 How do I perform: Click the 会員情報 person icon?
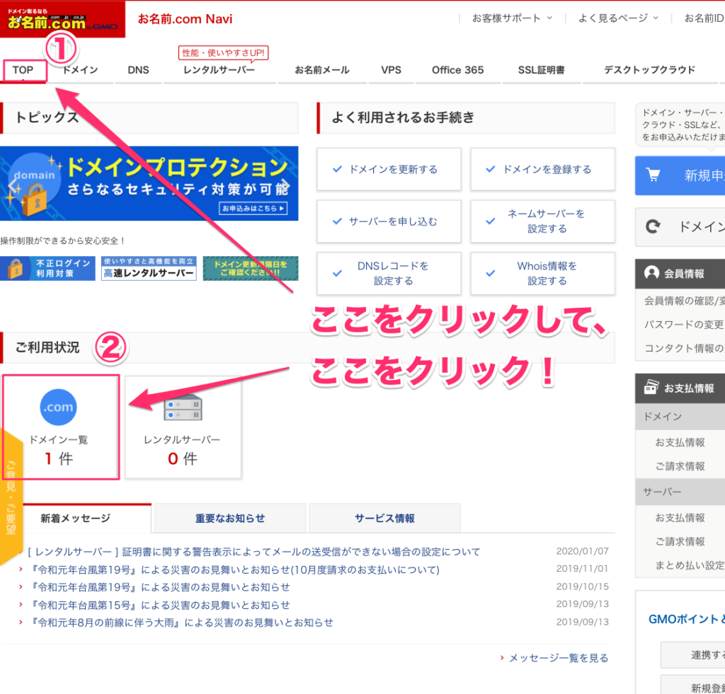pyautogui.click(x=651, y=273)
